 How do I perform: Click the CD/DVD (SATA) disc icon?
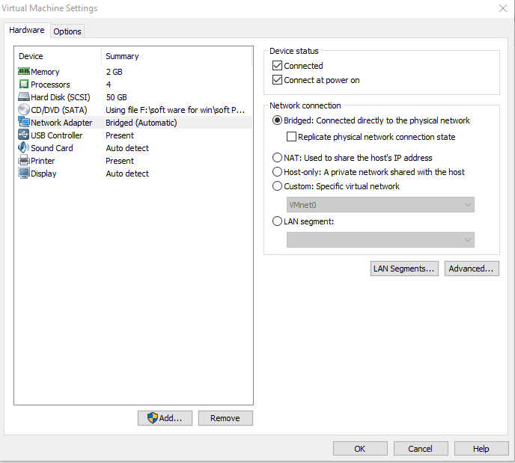click(x=24, y=109)
